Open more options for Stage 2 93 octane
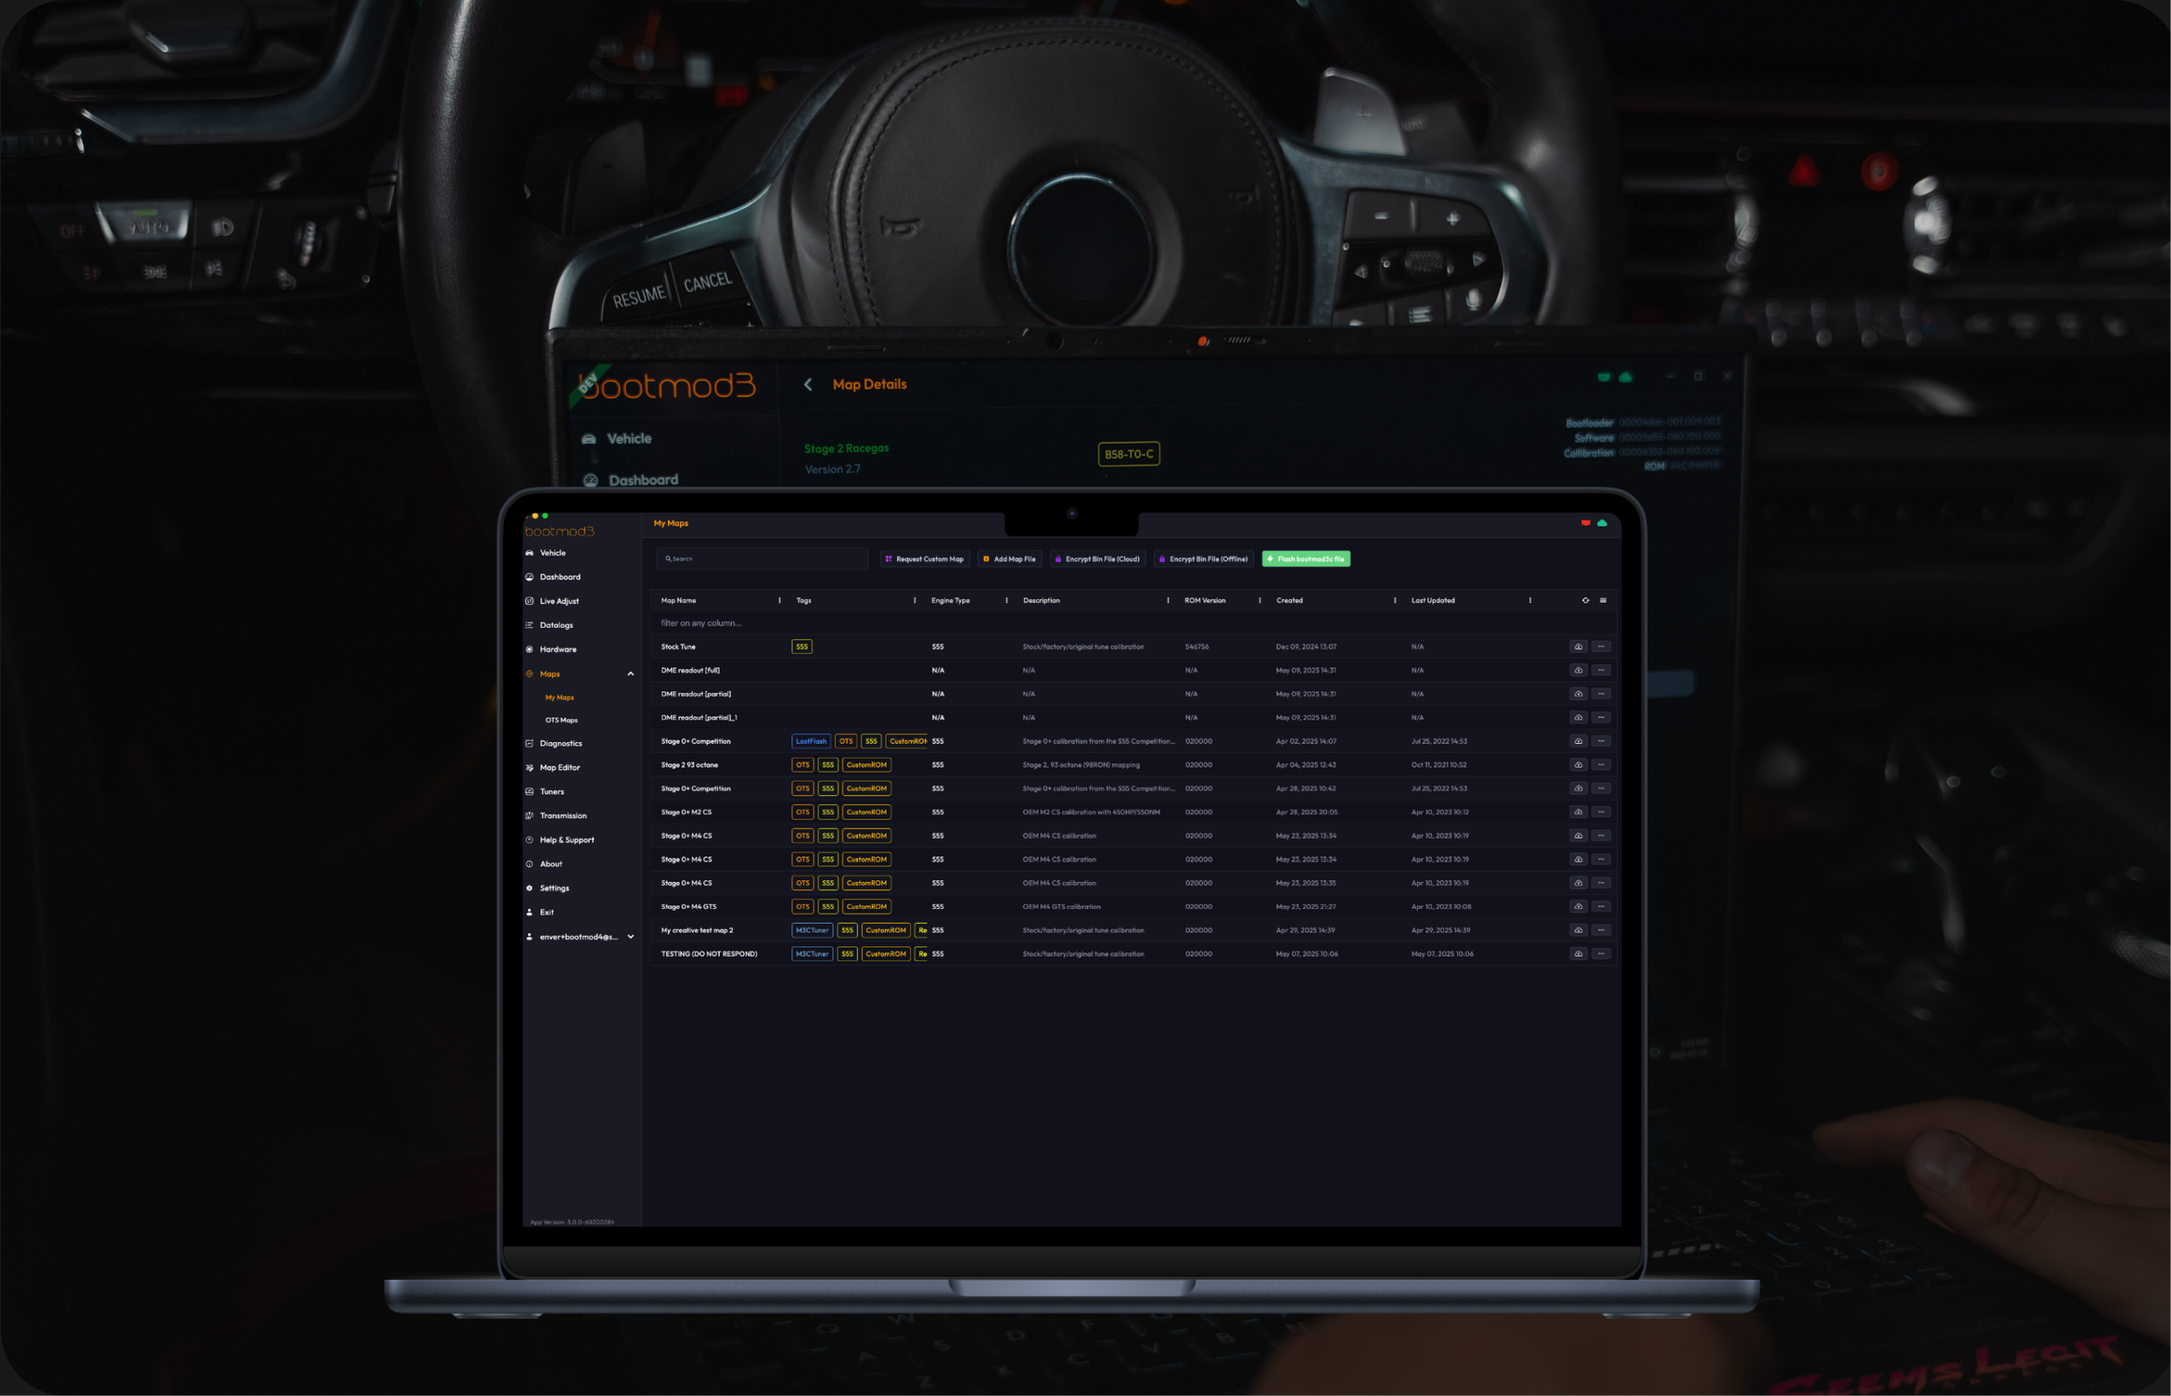The image size is (2171, 1396). click(x=1600, y=765)
